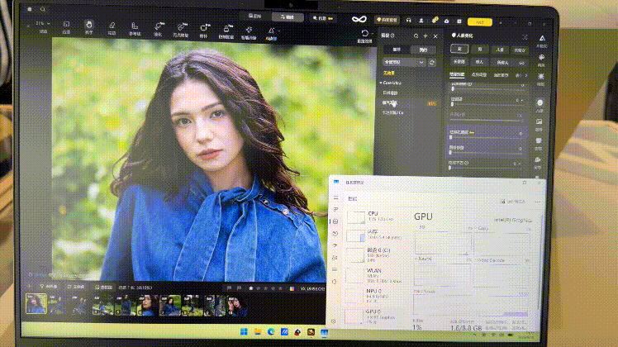Click the slider handle under the New-badged label
The width and height of the screenshot is (618, 347).
451,138
